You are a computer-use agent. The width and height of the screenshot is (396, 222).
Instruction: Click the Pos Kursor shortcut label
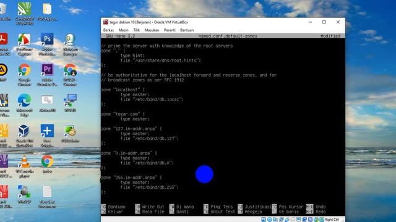coord(291,207)
